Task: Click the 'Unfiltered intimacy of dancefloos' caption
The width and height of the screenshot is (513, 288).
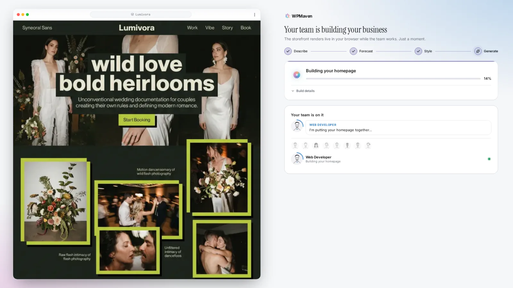Action: click(x=173, y=252)
